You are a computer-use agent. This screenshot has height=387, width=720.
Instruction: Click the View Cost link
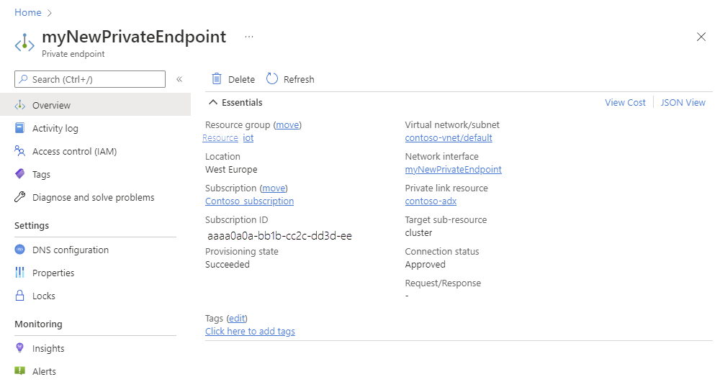625,102
